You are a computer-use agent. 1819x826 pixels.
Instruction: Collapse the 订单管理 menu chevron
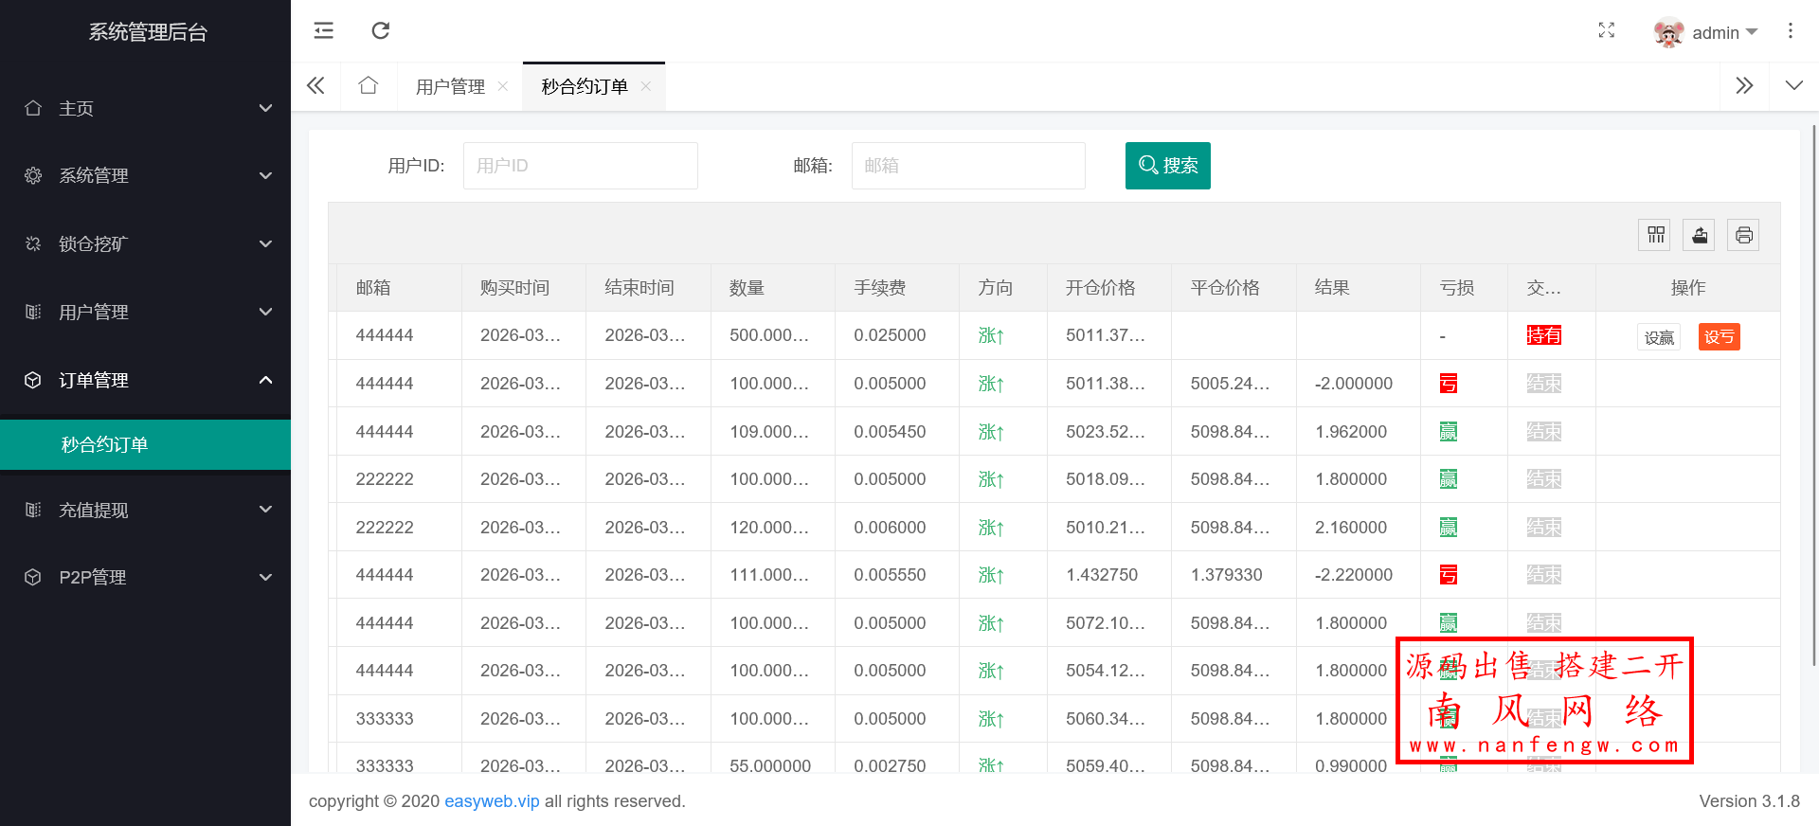266,380
